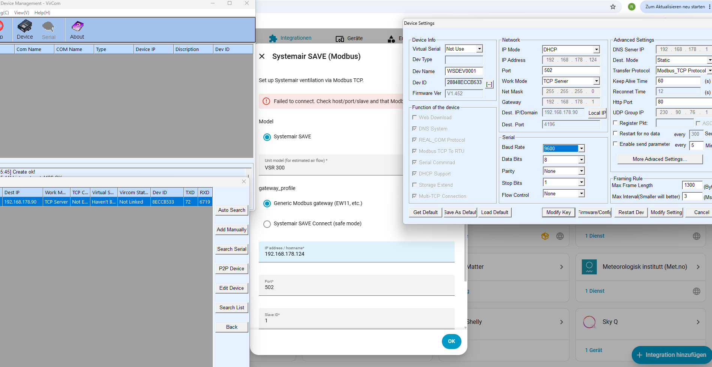Click the Dev Name input field
712x367 pixels.
click(464, 71)
